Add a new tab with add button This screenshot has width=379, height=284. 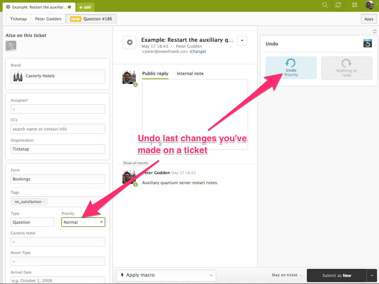click(x=85, y=7)
